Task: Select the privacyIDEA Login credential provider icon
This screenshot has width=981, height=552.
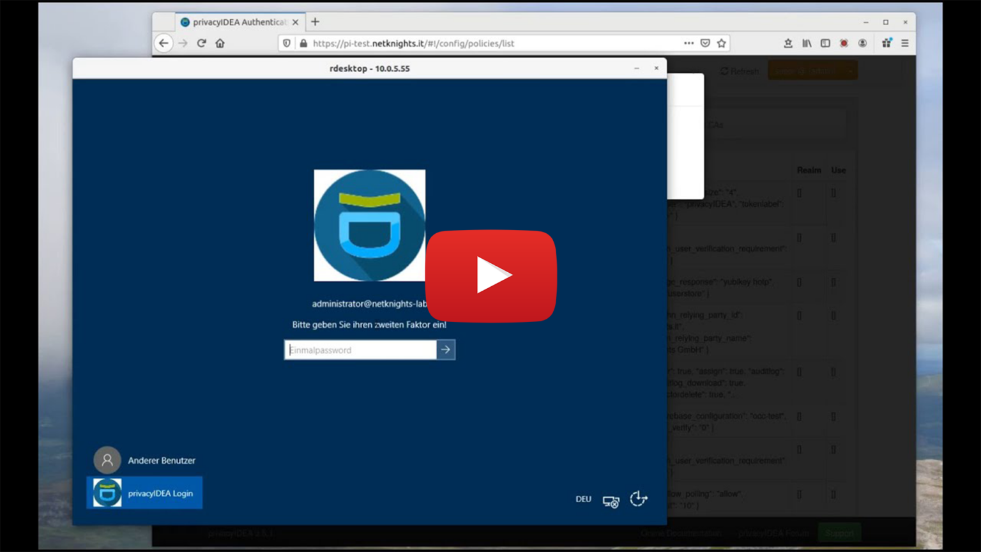Action: 107,492
